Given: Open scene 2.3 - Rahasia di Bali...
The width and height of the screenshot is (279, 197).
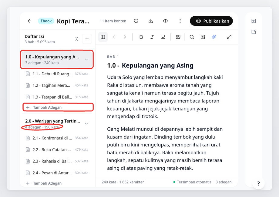Looking at the screenshot, I should (57, 161).
